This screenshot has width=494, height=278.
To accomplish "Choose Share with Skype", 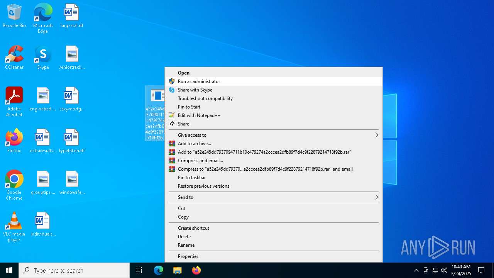I will (x=274, y=90).
